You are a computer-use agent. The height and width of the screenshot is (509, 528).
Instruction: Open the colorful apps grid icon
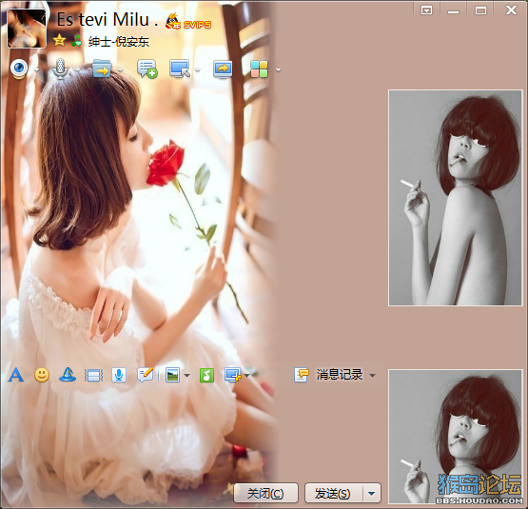259,69
